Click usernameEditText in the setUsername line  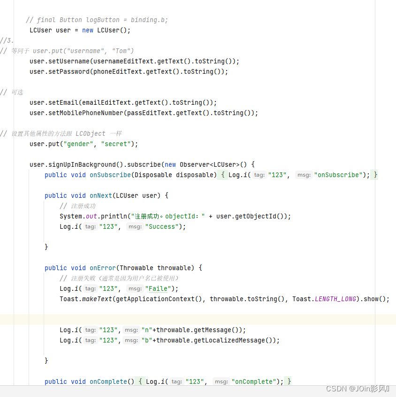tap(123, 61)
